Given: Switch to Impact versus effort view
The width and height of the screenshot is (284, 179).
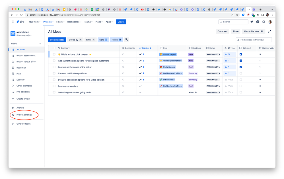Looking at the screenshot, I should [26, 61].
